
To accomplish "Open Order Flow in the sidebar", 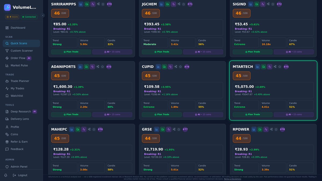I will tap(17, 58).
